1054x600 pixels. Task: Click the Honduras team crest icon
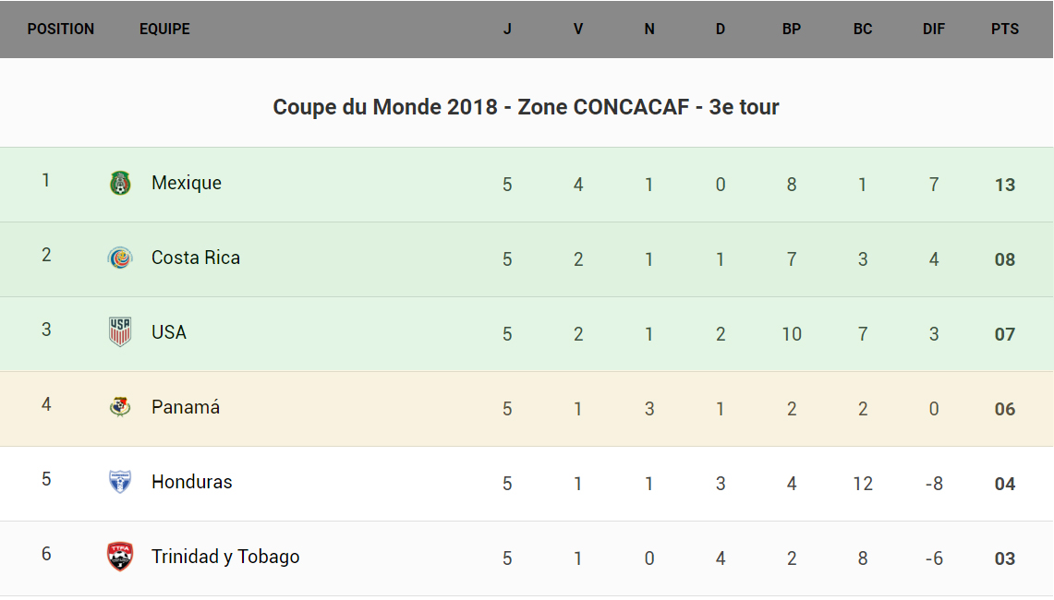(120, 481)
